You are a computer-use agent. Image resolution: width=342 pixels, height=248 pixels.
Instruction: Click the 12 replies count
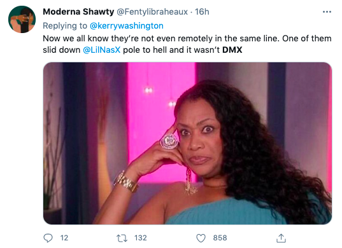[64, 238]
